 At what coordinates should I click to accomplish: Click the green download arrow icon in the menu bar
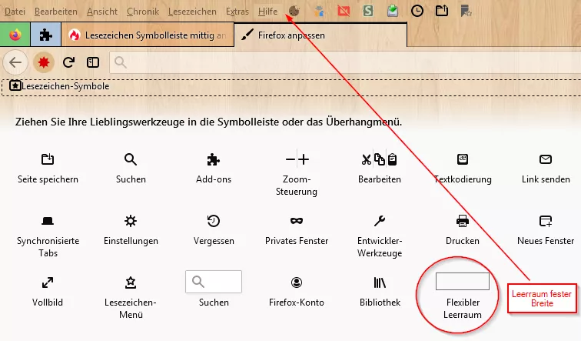[x=393, y=11]
